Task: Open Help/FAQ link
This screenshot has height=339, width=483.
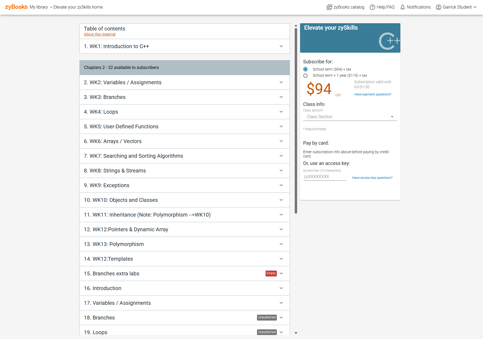Action: click(382, 7)
